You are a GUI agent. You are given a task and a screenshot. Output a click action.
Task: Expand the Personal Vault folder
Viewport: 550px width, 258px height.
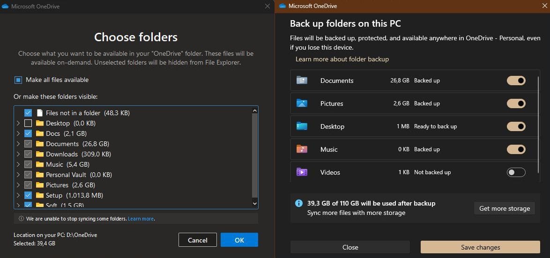[18, 175]
